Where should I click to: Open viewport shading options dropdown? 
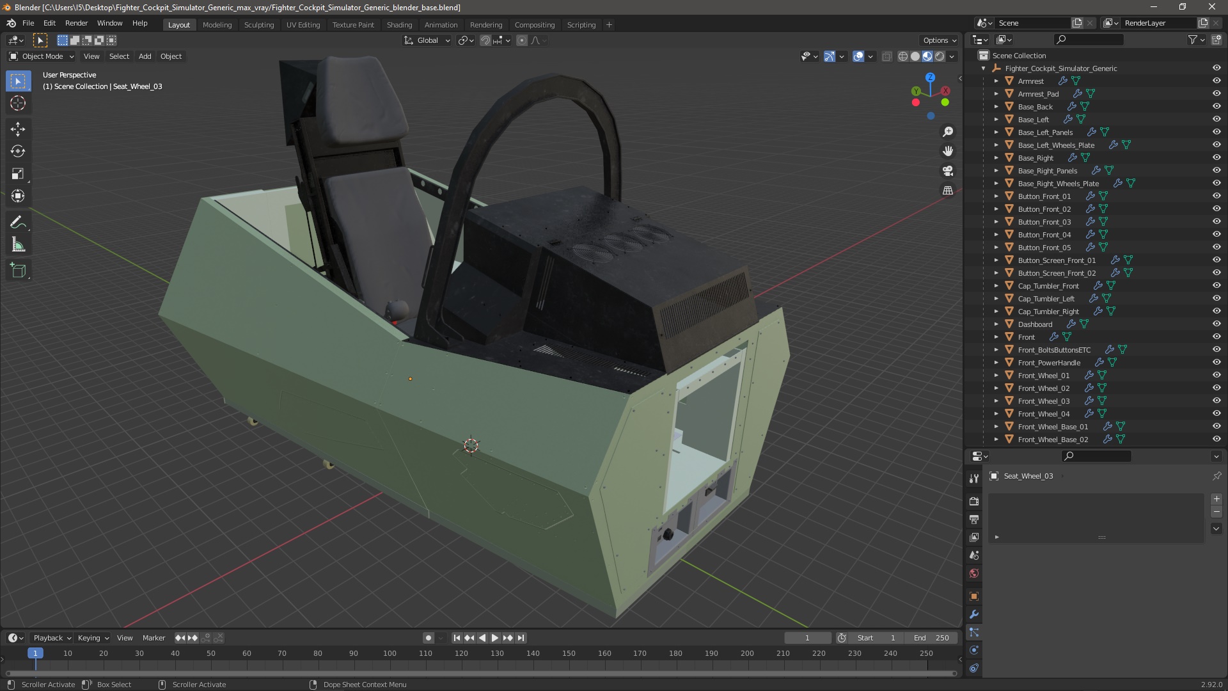(x=952, y=56)
